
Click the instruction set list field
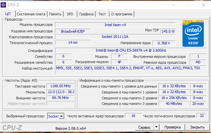pos(131,70)
